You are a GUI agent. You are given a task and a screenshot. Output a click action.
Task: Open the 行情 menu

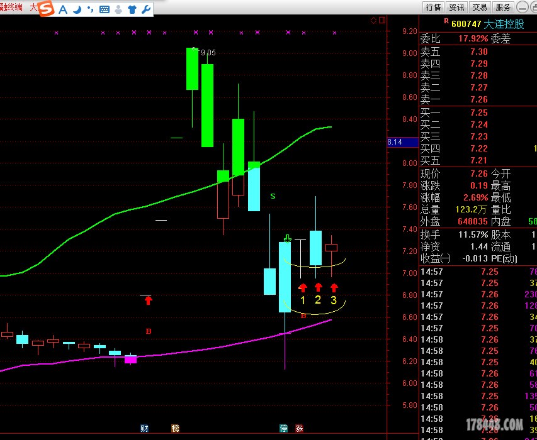click(433, 8)
